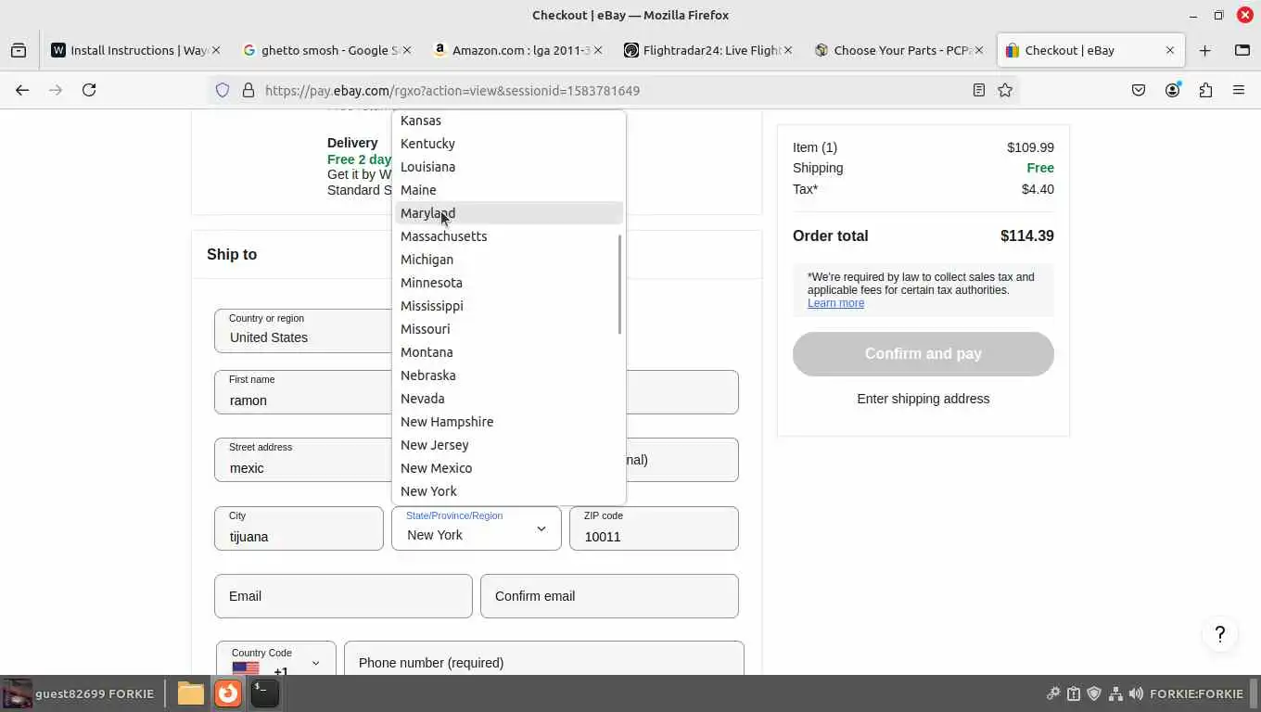
Task: Open Country or region selector
Action: 303,331
